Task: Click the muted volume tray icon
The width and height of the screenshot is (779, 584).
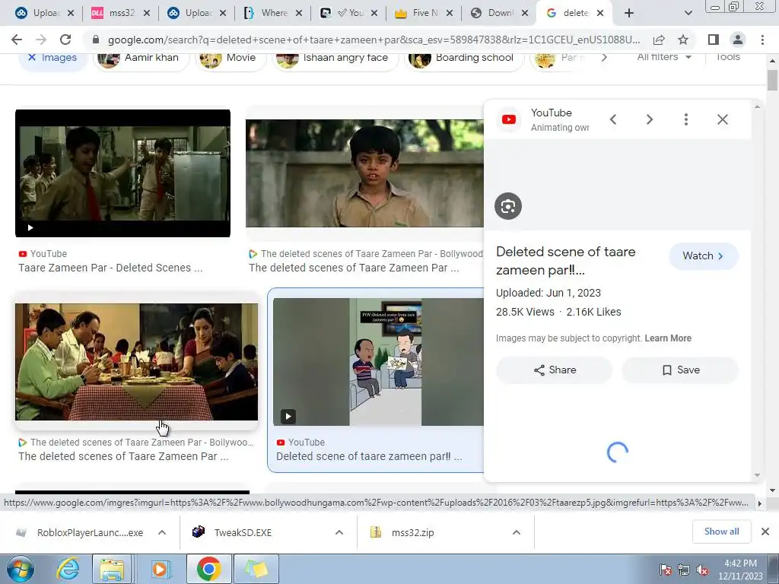Action: (702, 570)
